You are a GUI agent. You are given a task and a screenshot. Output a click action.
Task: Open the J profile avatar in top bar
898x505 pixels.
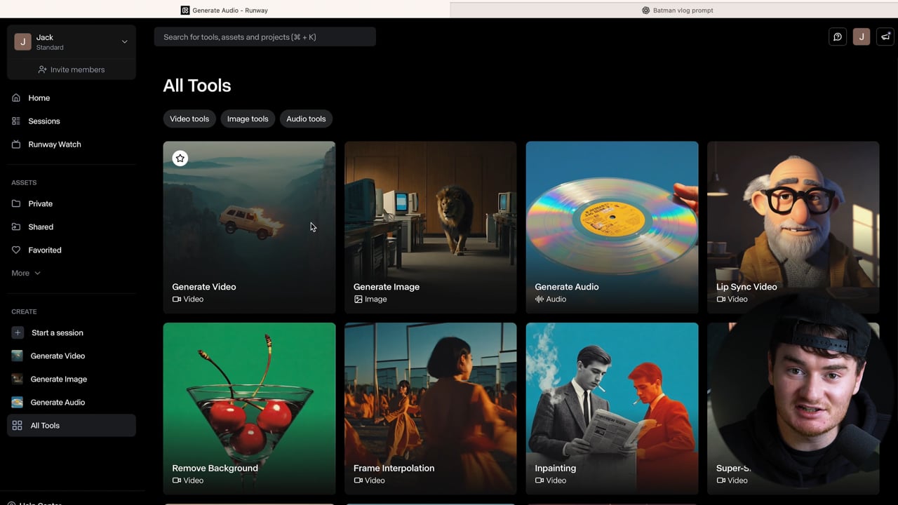tap(862, 37)
